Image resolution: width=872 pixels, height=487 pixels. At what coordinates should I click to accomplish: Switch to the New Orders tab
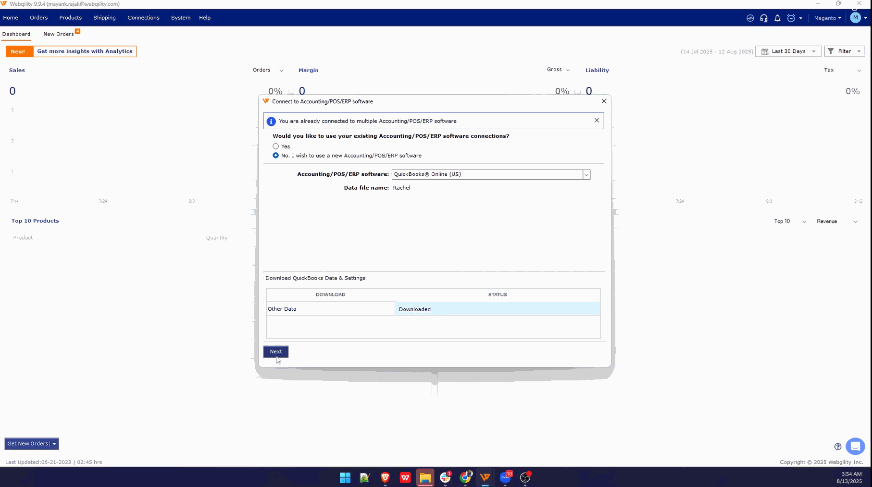[x=59, y=34]
